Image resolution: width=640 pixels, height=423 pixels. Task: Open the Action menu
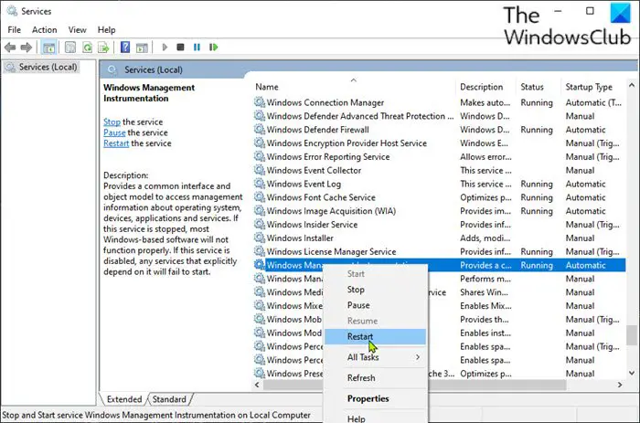coord(45,30)
